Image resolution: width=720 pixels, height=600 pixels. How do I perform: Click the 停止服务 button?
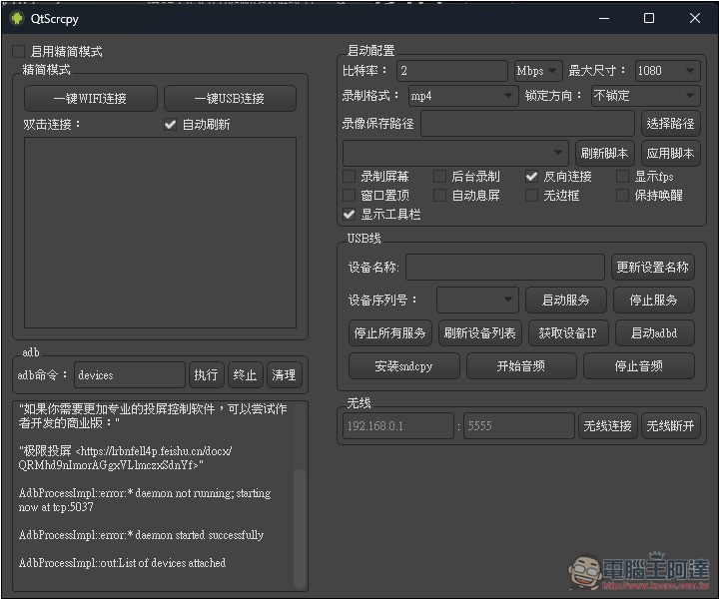[x=653, y=300]
